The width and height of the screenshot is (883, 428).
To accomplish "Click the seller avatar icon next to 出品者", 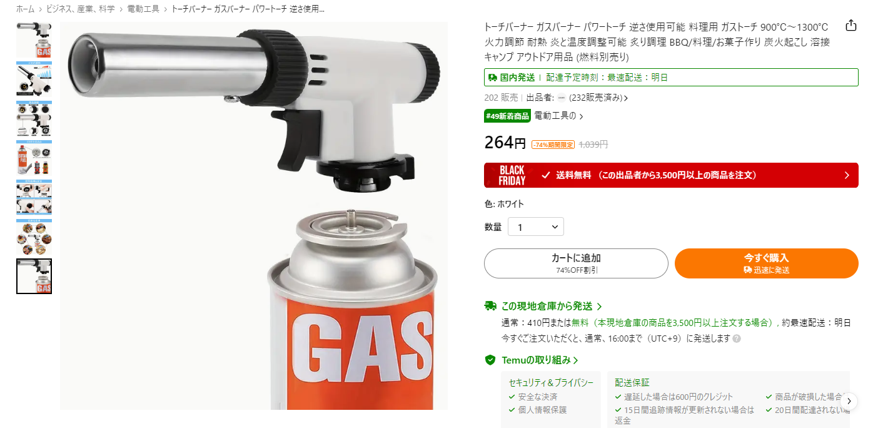I will (x=561, y=98).
